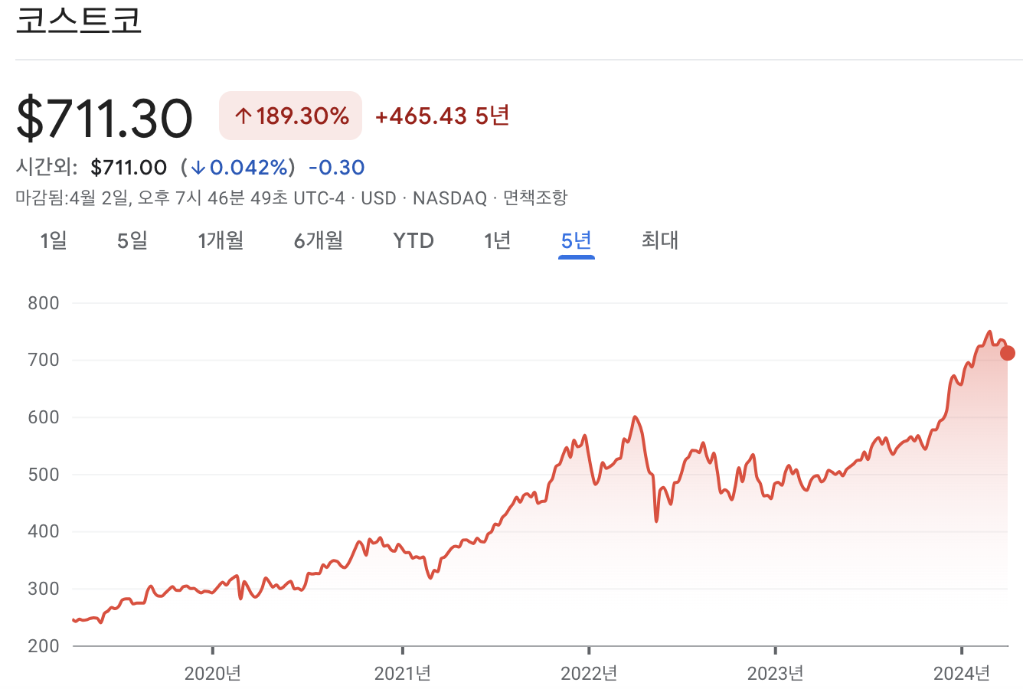Image resolution: width=1023 pixels, height=689 pixels.
Task: Open the 1개월 chart range
Action: tap(221, 240)
